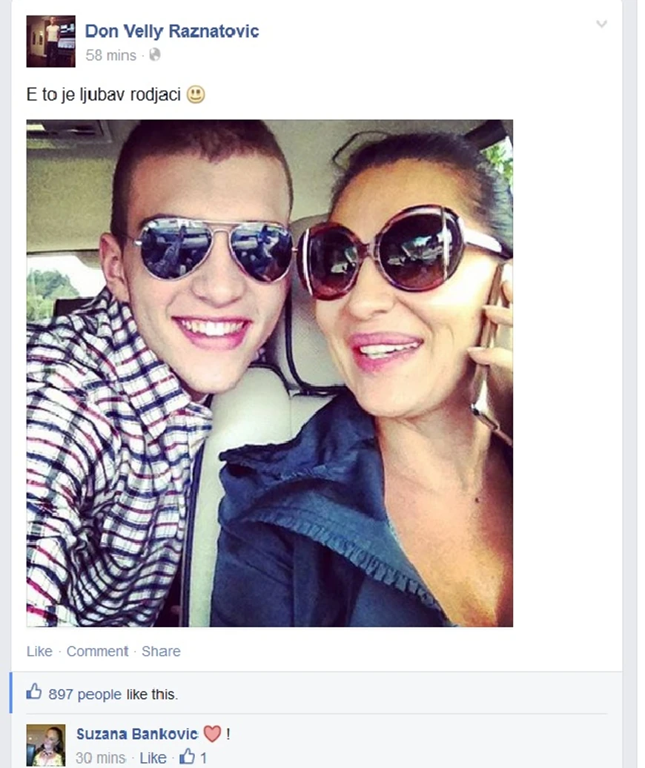Click the public globe privacy icon
Image resolution: width=645 pixels, height=768 pixels.
point(155,55)
